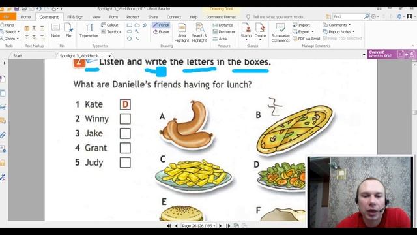Open the user account icon
417x235 pixels.
[x=410, y=16]
